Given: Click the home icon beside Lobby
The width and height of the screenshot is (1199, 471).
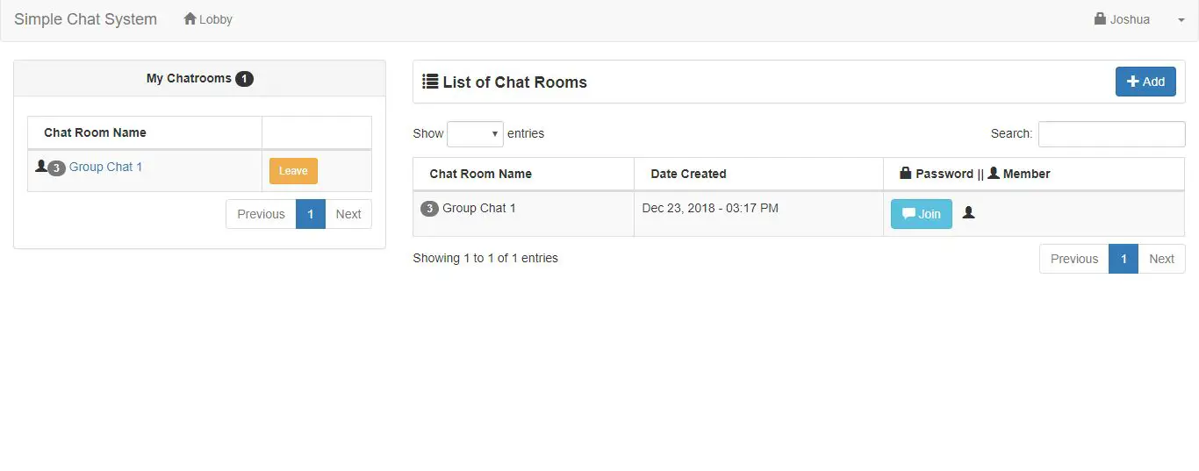Looking at the screenshot, I should 190,18.
